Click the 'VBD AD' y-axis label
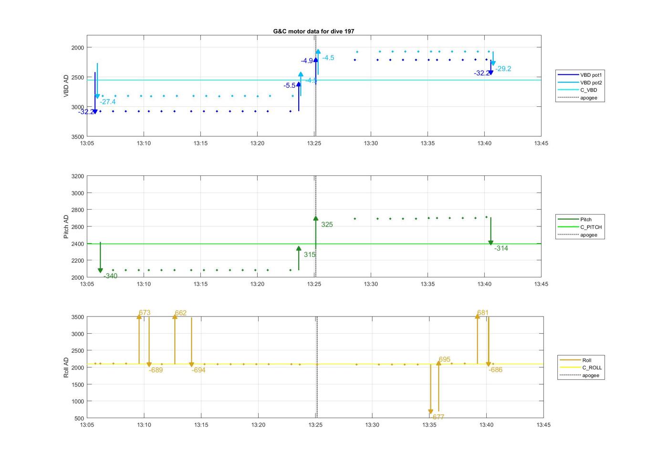Viewport: 668px width, 470px height. pyautogui.click(x=66, y=86)
